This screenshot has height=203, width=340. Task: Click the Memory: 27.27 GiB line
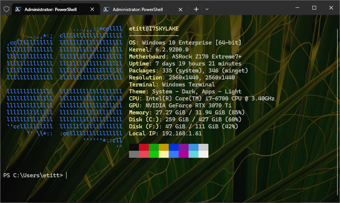(x=187, y=112)
